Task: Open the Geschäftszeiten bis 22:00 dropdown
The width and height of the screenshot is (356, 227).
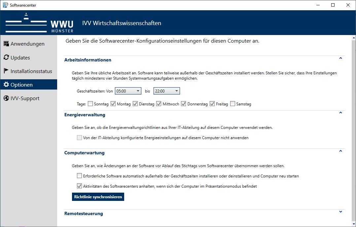Action: [x=167, y=91]
